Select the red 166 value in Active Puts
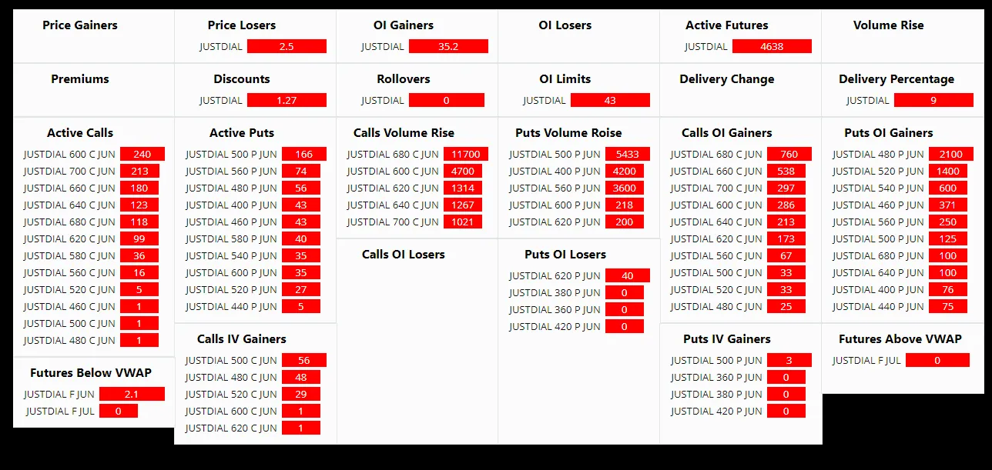 tap(303, 154)
